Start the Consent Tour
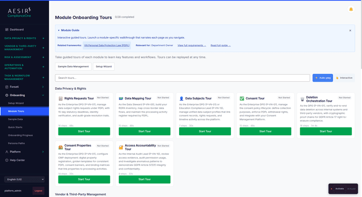The image size is (362, 197). pos(265,131)
